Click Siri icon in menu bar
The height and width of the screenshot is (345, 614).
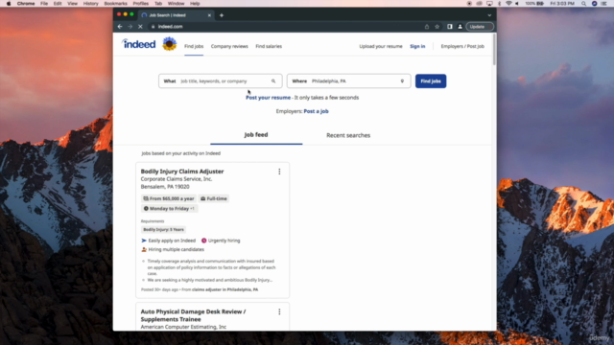coord(594,4)
